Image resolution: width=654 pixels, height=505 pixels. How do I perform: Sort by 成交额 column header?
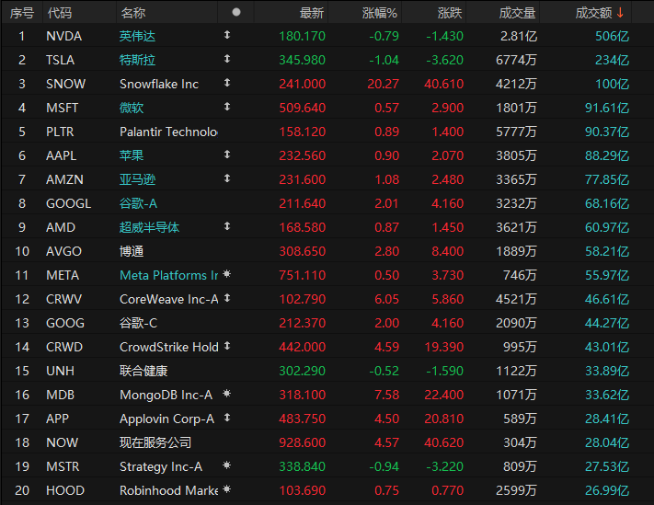click(x=593, y=13)
